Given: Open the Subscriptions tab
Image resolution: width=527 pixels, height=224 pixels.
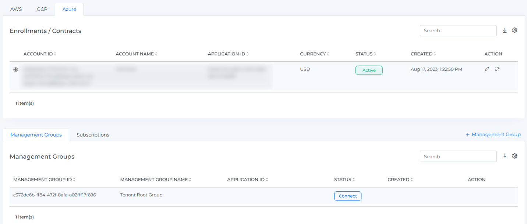Looking at the screenshot, I should pyautogui.click(x=93, y=135).
